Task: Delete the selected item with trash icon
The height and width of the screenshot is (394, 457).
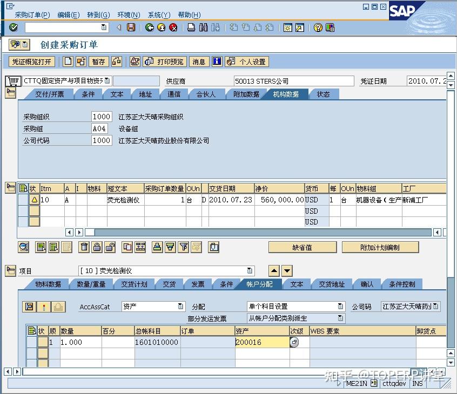Action: point(85,247)
